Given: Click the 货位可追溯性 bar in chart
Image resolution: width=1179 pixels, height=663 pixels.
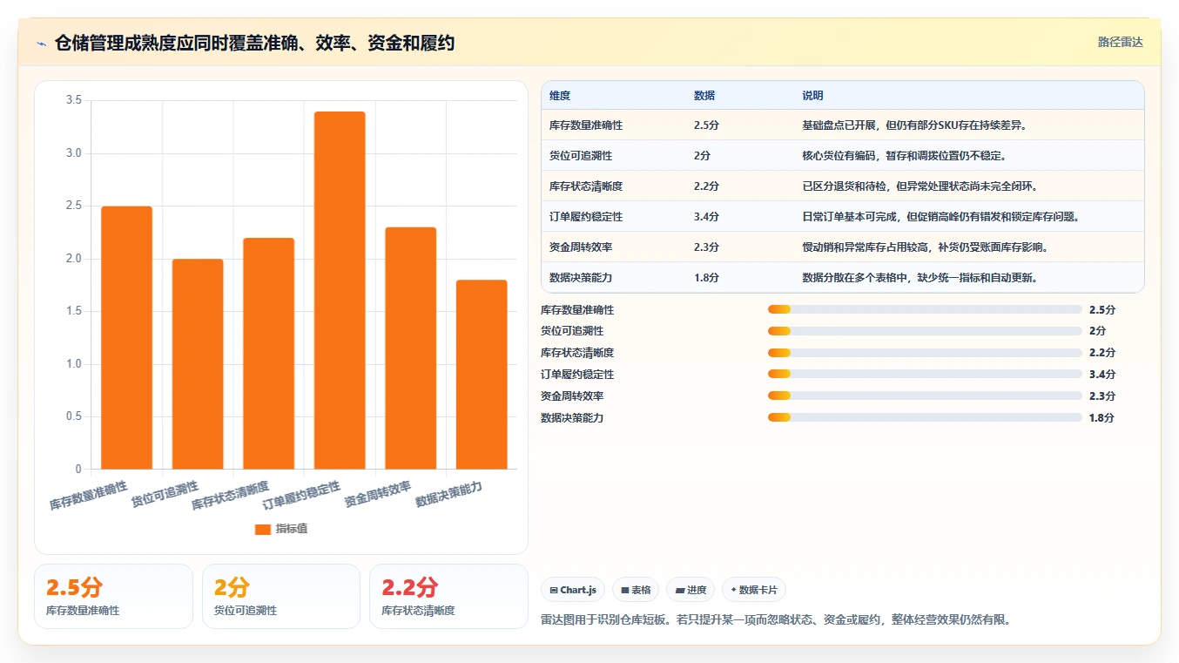Looking at the screenshot, I should click(x=198, y=364).
